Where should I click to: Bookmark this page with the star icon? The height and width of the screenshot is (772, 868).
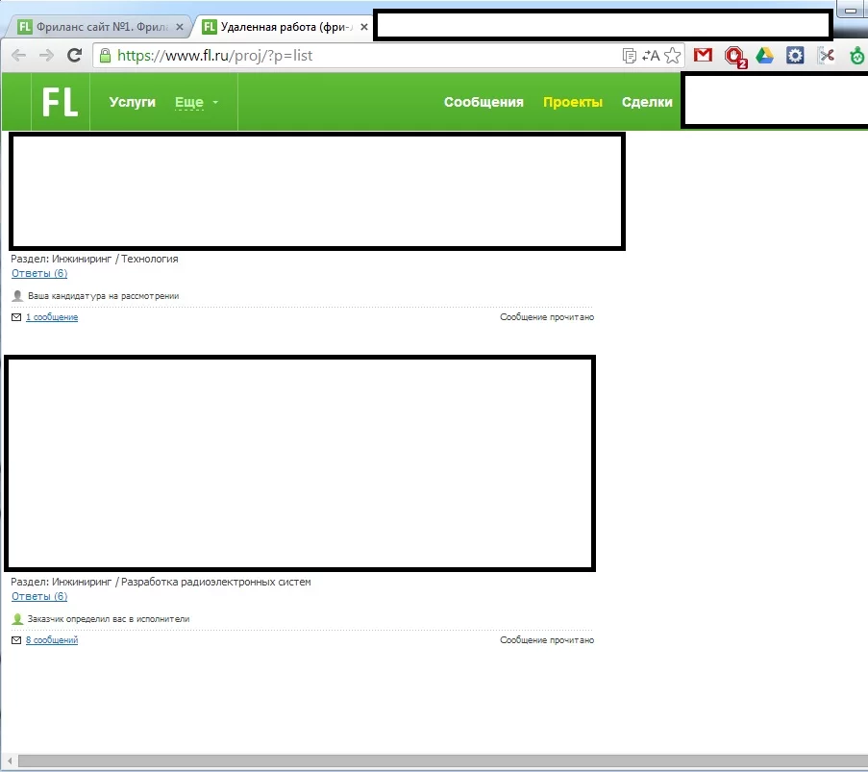click(x=672, y=56)
